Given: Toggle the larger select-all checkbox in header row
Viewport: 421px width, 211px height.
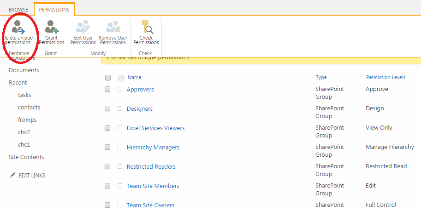Looking at the screenshot, I should tap(107, 78).
